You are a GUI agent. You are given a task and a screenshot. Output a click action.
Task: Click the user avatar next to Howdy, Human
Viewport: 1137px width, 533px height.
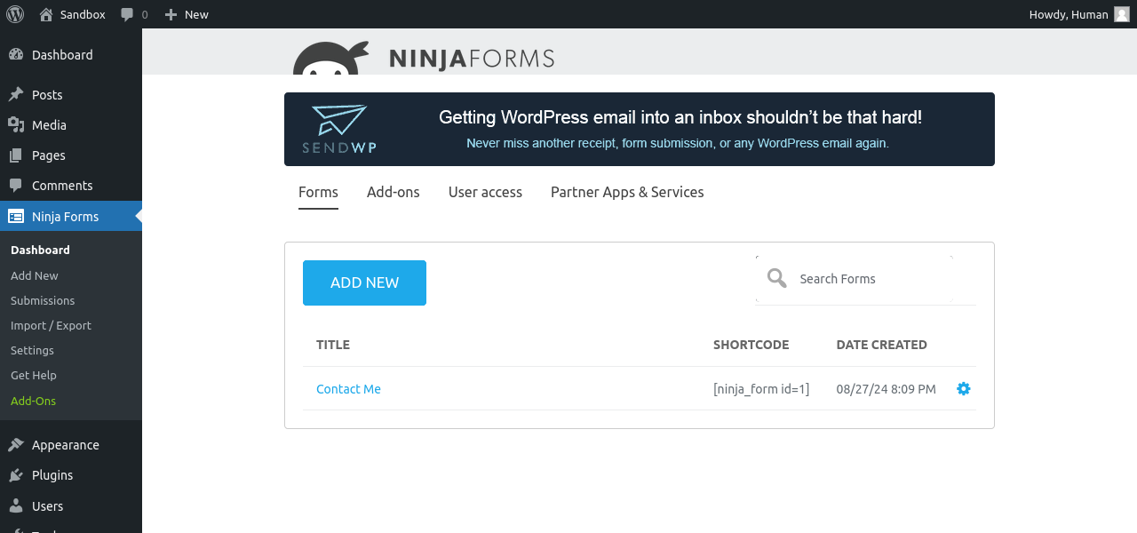pyautogui.click(x=1122, y=14)
